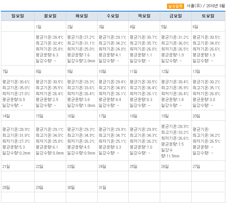Open the 11일 date label
This screenshot has width=226, height=205.
point(133,71)
